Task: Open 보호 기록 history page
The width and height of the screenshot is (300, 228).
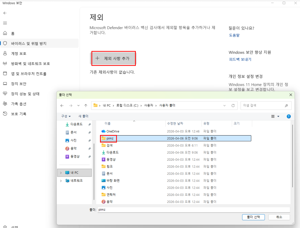Action: pyautogui.click(x=18, y=114)
